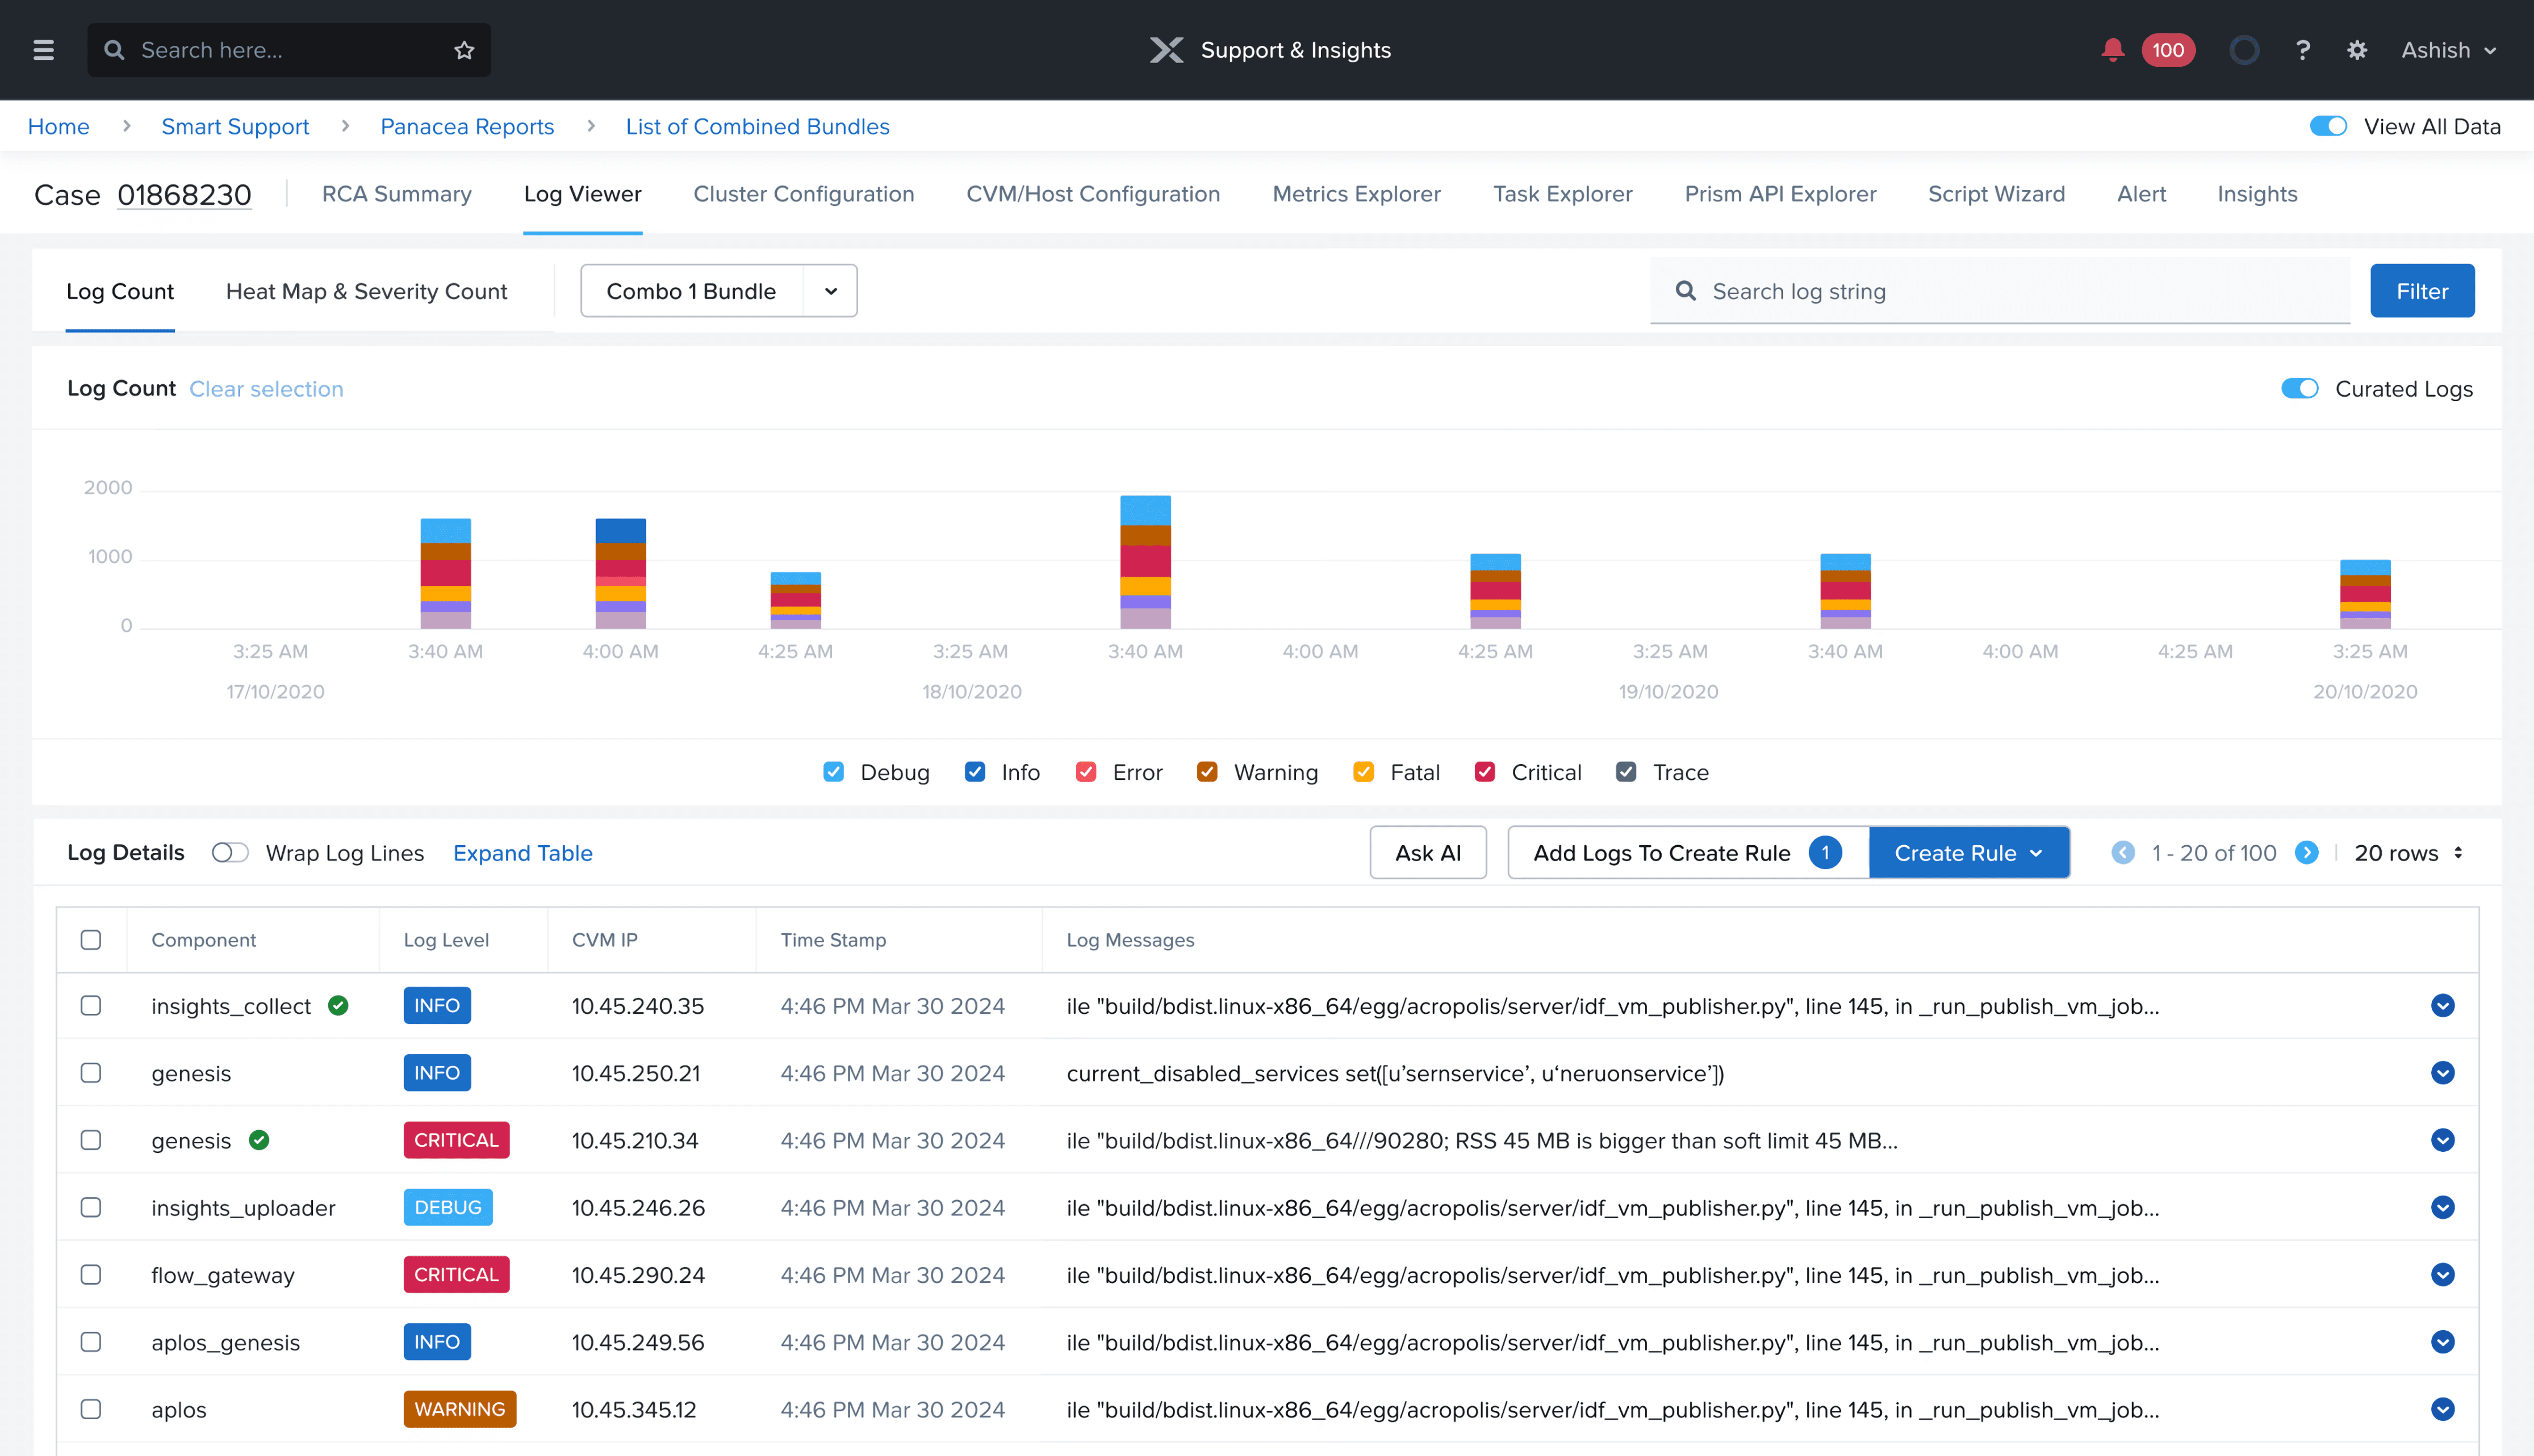2534x1456 pixels.
Task: Open the hamburger navigation menu
Action: coord(43,50)
